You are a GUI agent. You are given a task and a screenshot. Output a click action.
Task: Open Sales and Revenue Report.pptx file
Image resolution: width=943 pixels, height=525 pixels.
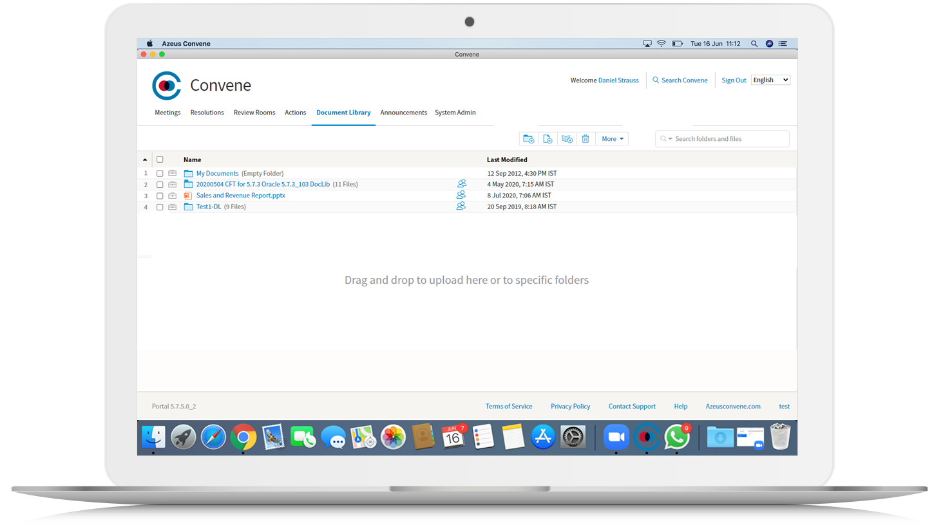click(x=240, y=196)
